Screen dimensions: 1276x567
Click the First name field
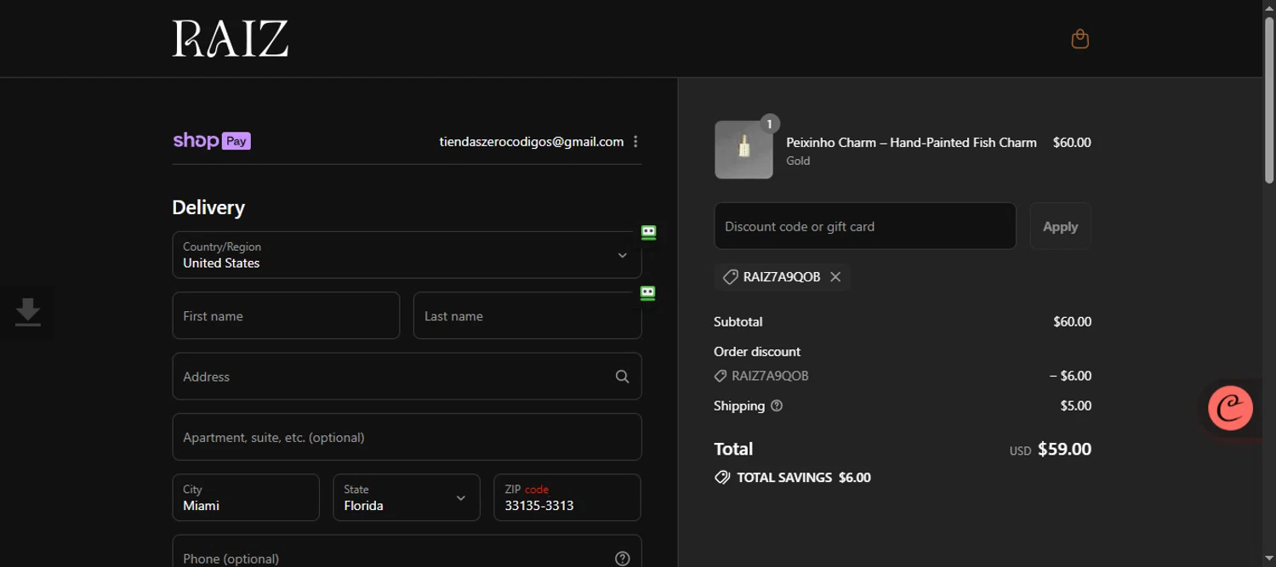pyautogui.click(x=286, y=315)
